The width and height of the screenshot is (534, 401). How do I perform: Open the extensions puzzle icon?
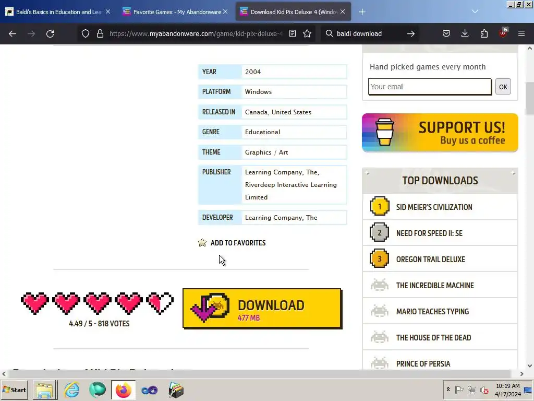coord(484,33)
